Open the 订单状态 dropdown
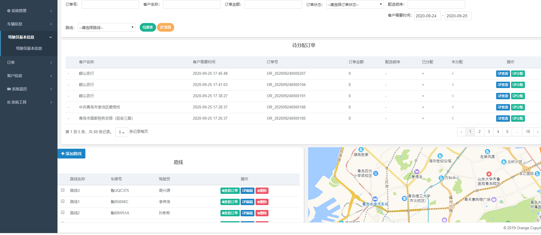 pos(355,5)
